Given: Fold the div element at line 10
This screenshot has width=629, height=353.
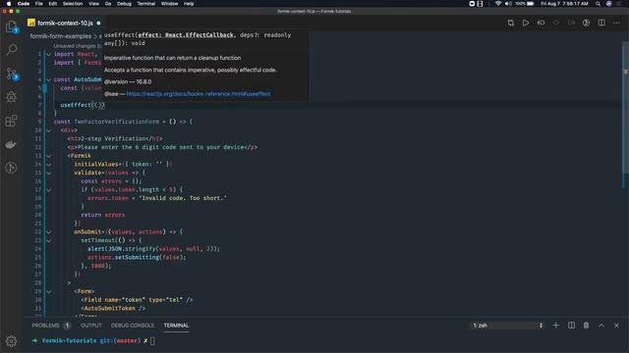Looking at the screenshot, I should pos(48,130).
